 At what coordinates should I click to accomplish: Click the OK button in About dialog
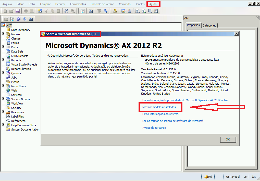pyautogui.click(x=228, y=139)
